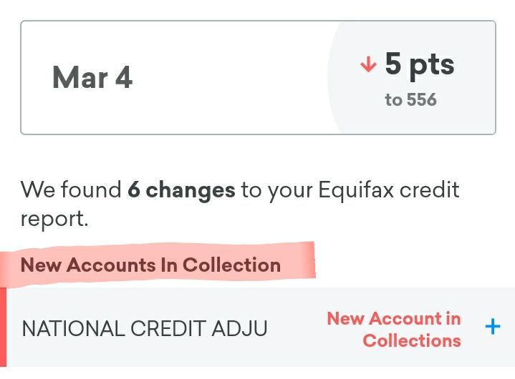Expand NATIONAL CREDIT ADJU with the plus icon

tap(492, 328)
